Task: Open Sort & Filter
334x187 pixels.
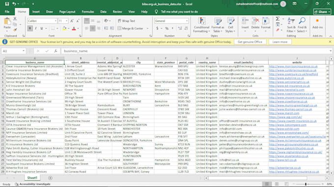Action: click(x=291, y=25)
